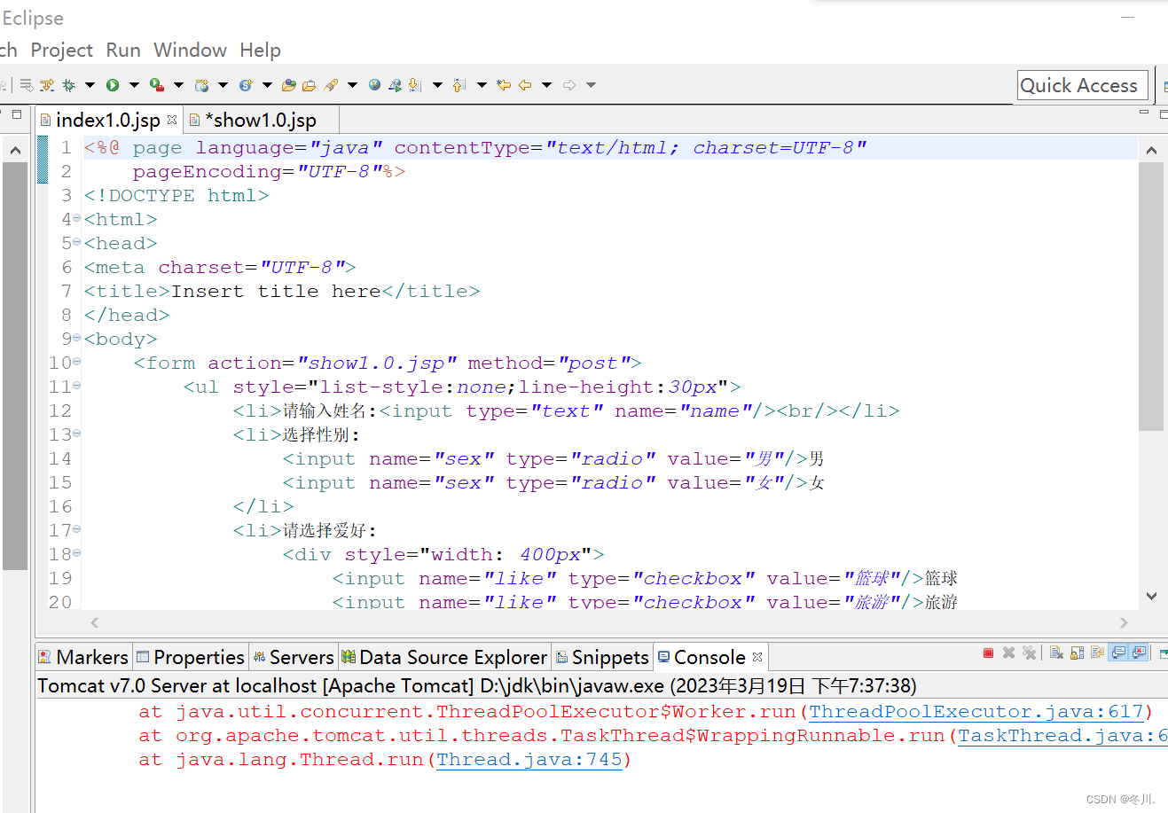The image size is (1168, 813).
Task: Follow the ThreadPoolExecutor.java:617 link
Action: [x=976, y=712]
